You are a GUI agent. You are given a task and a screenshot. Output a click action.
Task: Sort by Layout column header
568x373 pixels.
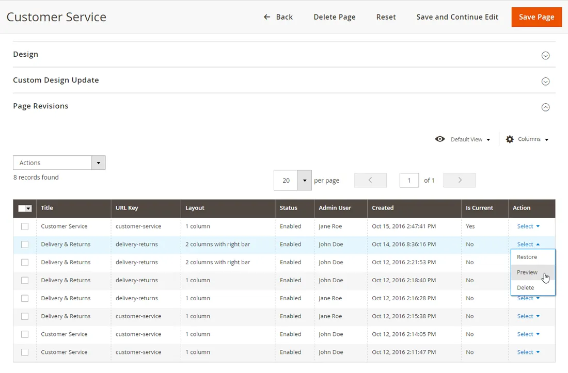[x=228, y=208]
